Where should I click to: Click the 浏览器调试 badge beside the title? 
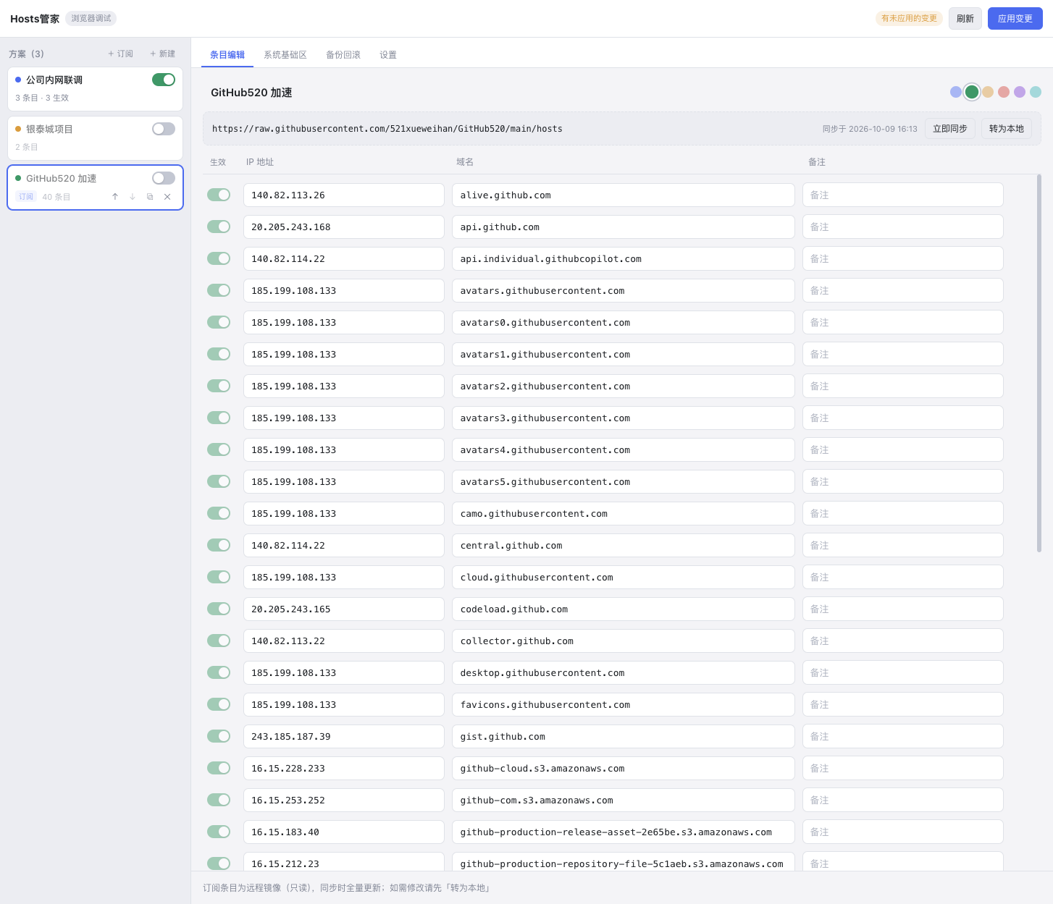(91, 18)
